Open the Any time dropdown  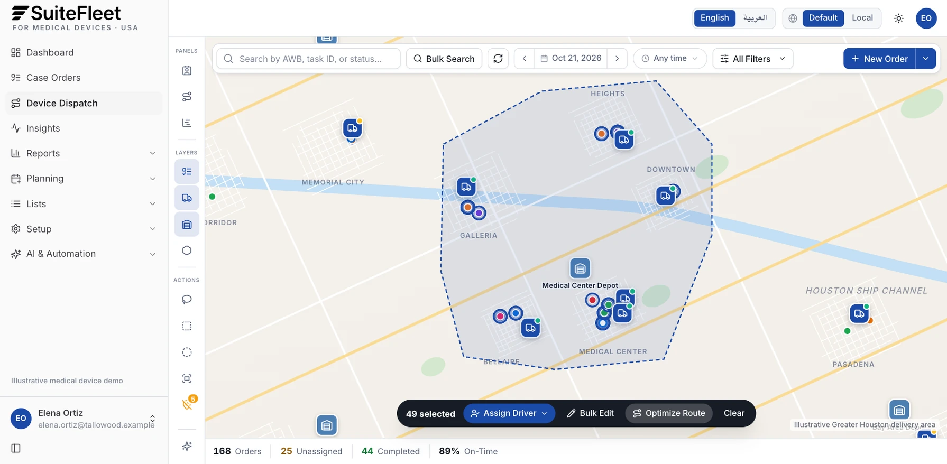point(670,59)
